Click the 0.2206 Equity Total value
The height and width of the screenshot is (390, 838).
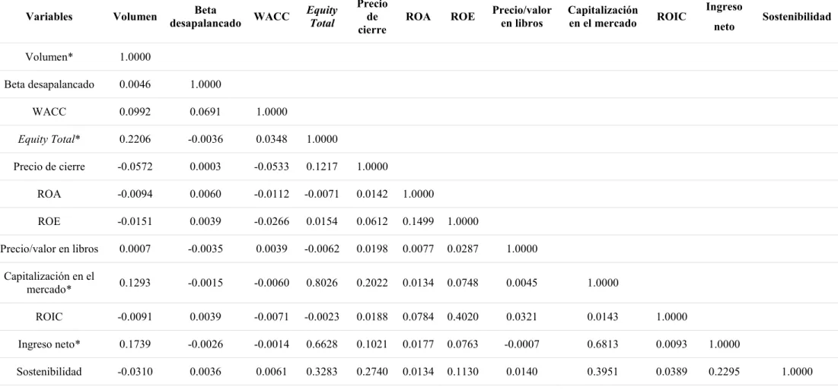(x=135, y=139)
